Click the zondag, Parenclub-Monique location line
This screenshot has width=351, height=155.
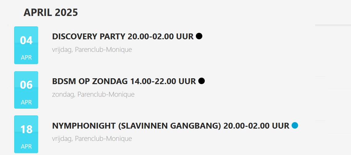pyautogui.click(x=93, y=94)
